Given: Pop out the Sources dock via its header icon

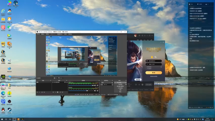Looking at the screenshot, I should coord(67,80).
